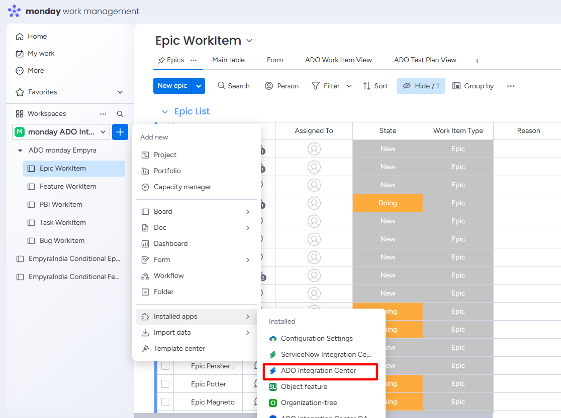Choose Project in Add new menu

tap(196, 155)
